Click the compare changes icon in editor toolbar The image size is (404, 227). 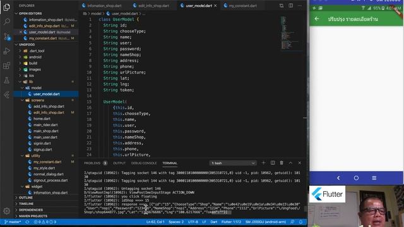coord(282,6)
